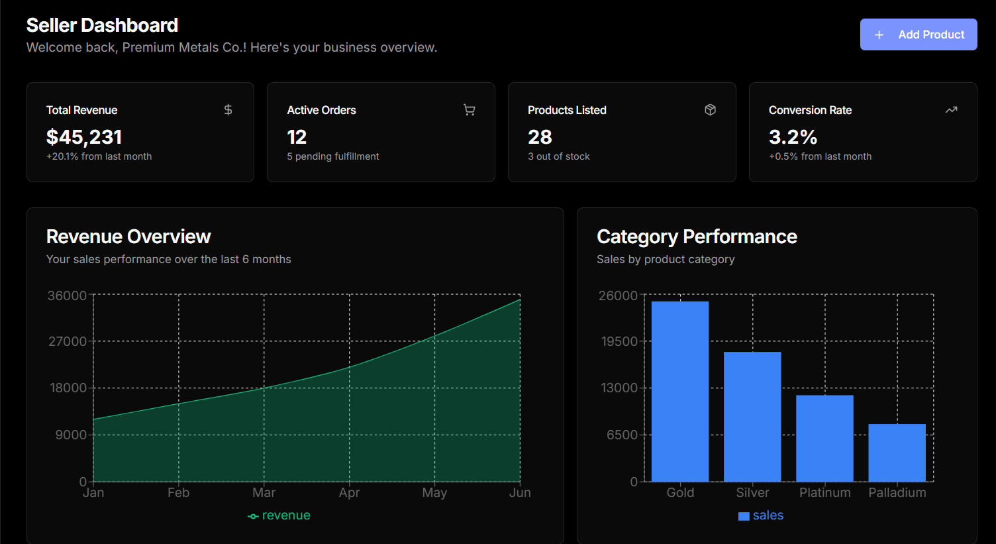Image resolution: width=996 pixels, height=544 pixels.
Task: Click the green revenue legend marker
Action: (252, 515)
